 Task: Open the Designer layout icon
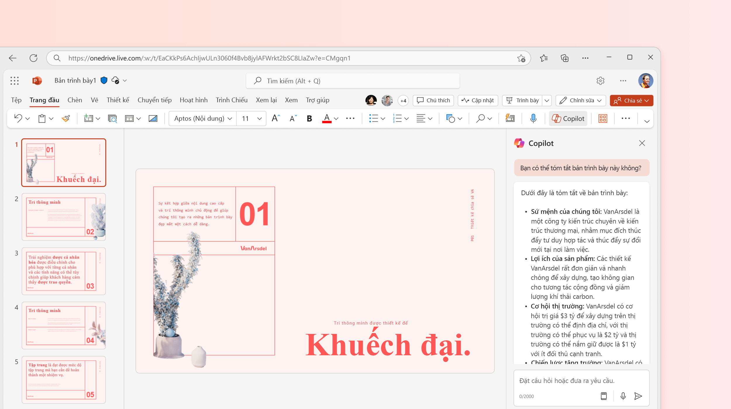(x=602, y=118)
